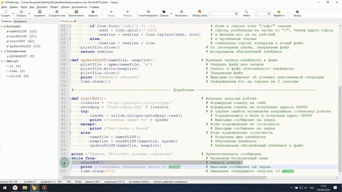Revert the file using Восстановить
Viewport: 342px width, 192px height.
tap(76, 13)
